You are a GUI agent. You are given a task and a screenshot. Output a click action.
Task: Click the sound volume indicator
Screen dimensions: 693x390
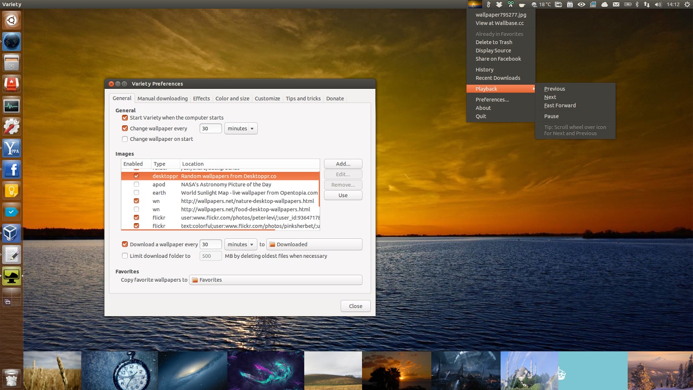coord(658,4)
